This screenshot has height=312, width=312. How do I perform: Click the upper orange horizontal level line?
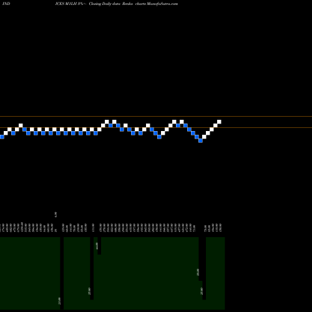156,116
